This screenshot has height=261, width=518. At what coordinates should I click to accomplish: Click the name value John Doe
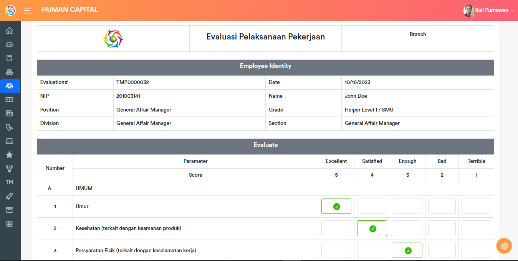(356, 96)
